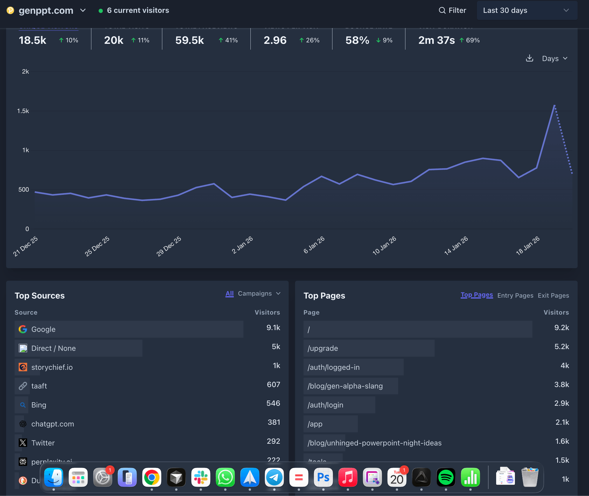
Task: Click the chart download export icon
Action: tap(529, 58)
